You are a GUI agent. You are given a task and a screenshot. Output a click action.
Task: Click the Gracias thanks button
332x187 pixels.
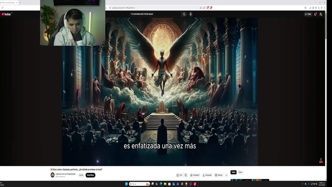(x=219, y=175)
